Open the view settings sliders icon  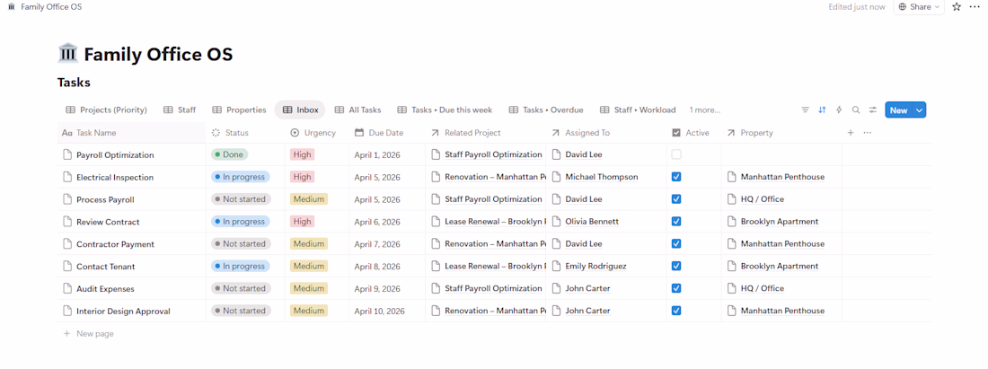873,110
